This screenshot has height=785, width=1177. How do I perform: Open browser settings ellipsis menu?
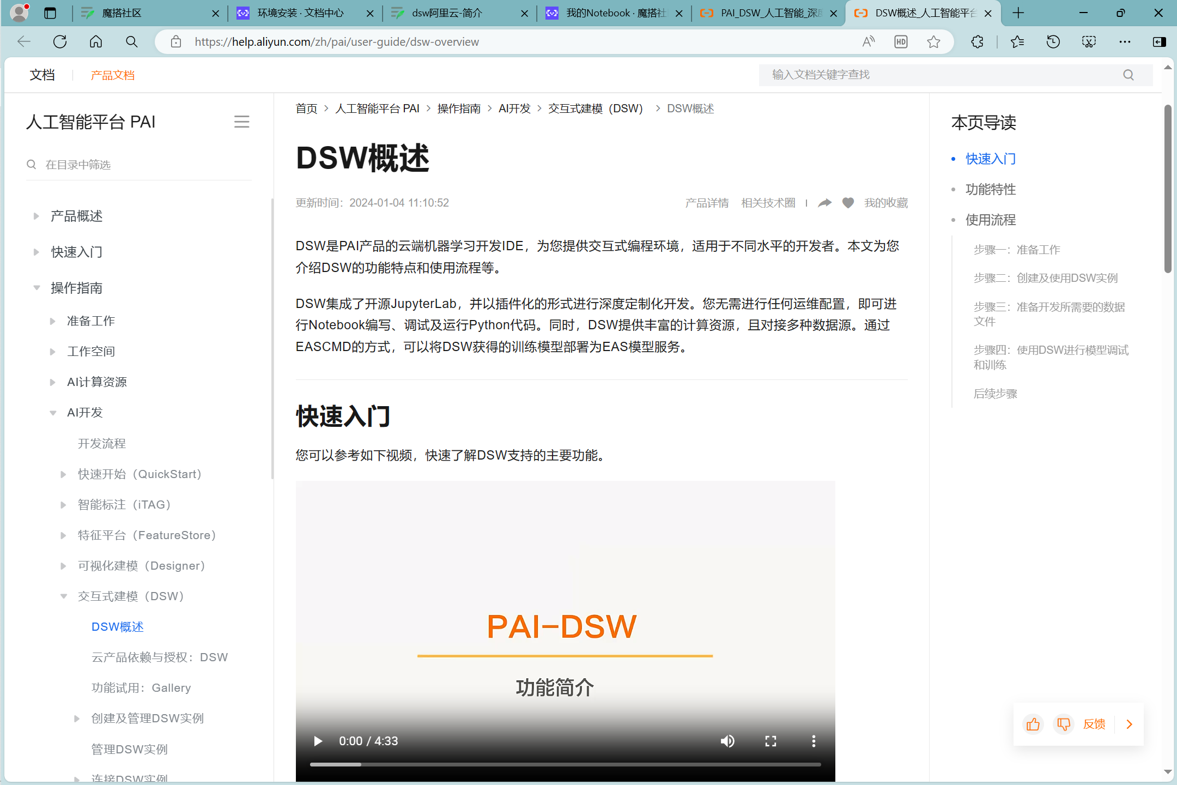pos(1125,41)
